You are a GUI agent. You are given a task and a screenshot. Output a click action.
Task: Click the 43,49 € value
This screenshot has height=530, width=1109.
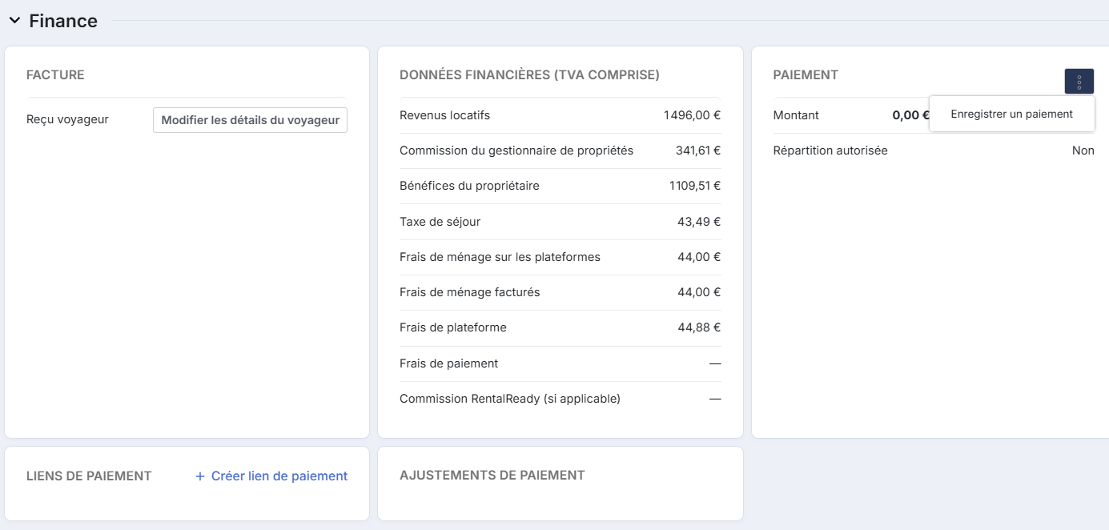pos(699,222)
